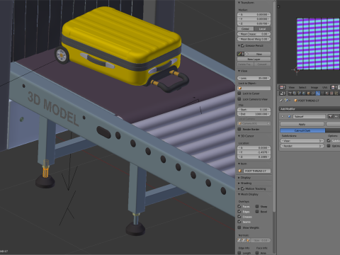Toggle the Motion Tracking checkbox

242,188
